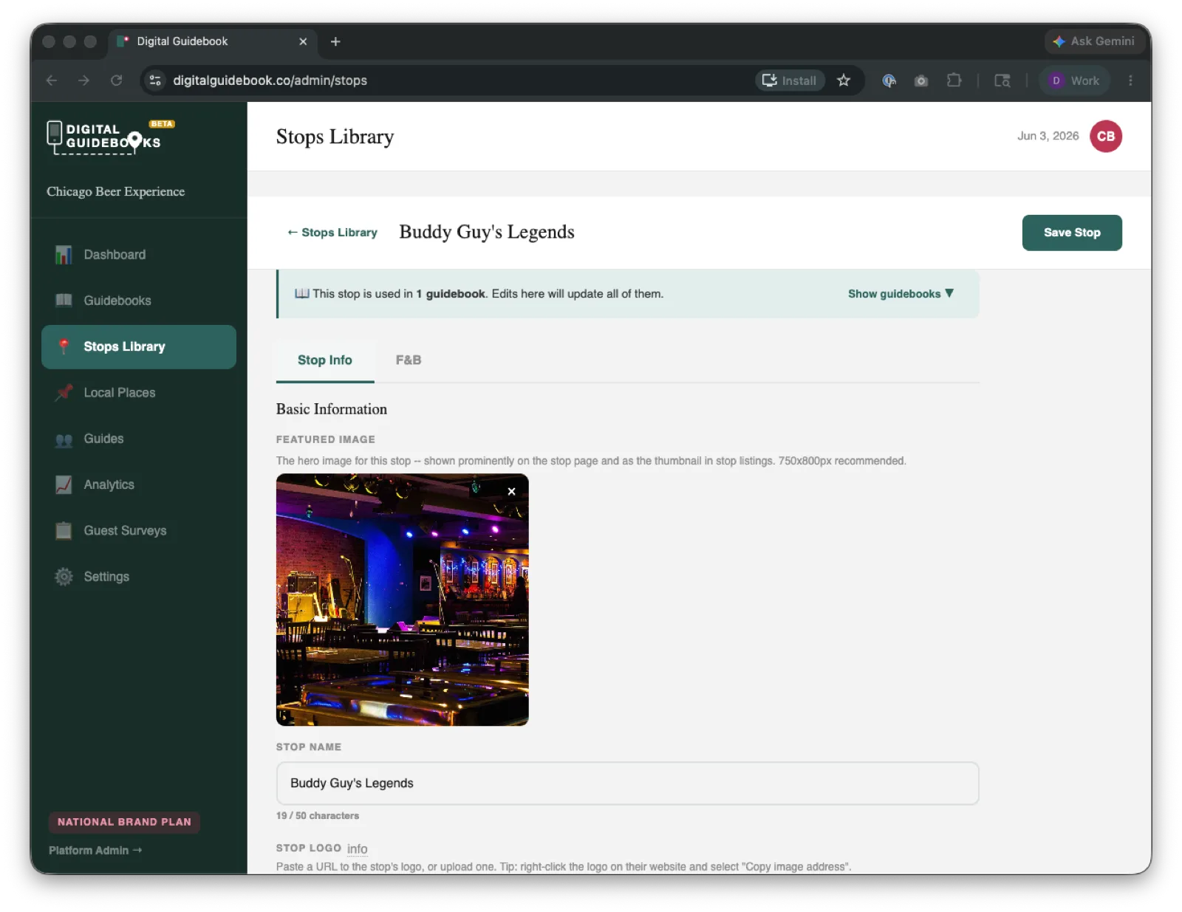Click the Chicago Beer Experience name
The image size is (1182, 912).
point(116,192)
